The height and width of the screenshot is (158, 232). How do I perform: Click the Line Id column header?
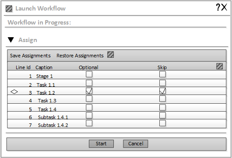[x=23, y=67]
